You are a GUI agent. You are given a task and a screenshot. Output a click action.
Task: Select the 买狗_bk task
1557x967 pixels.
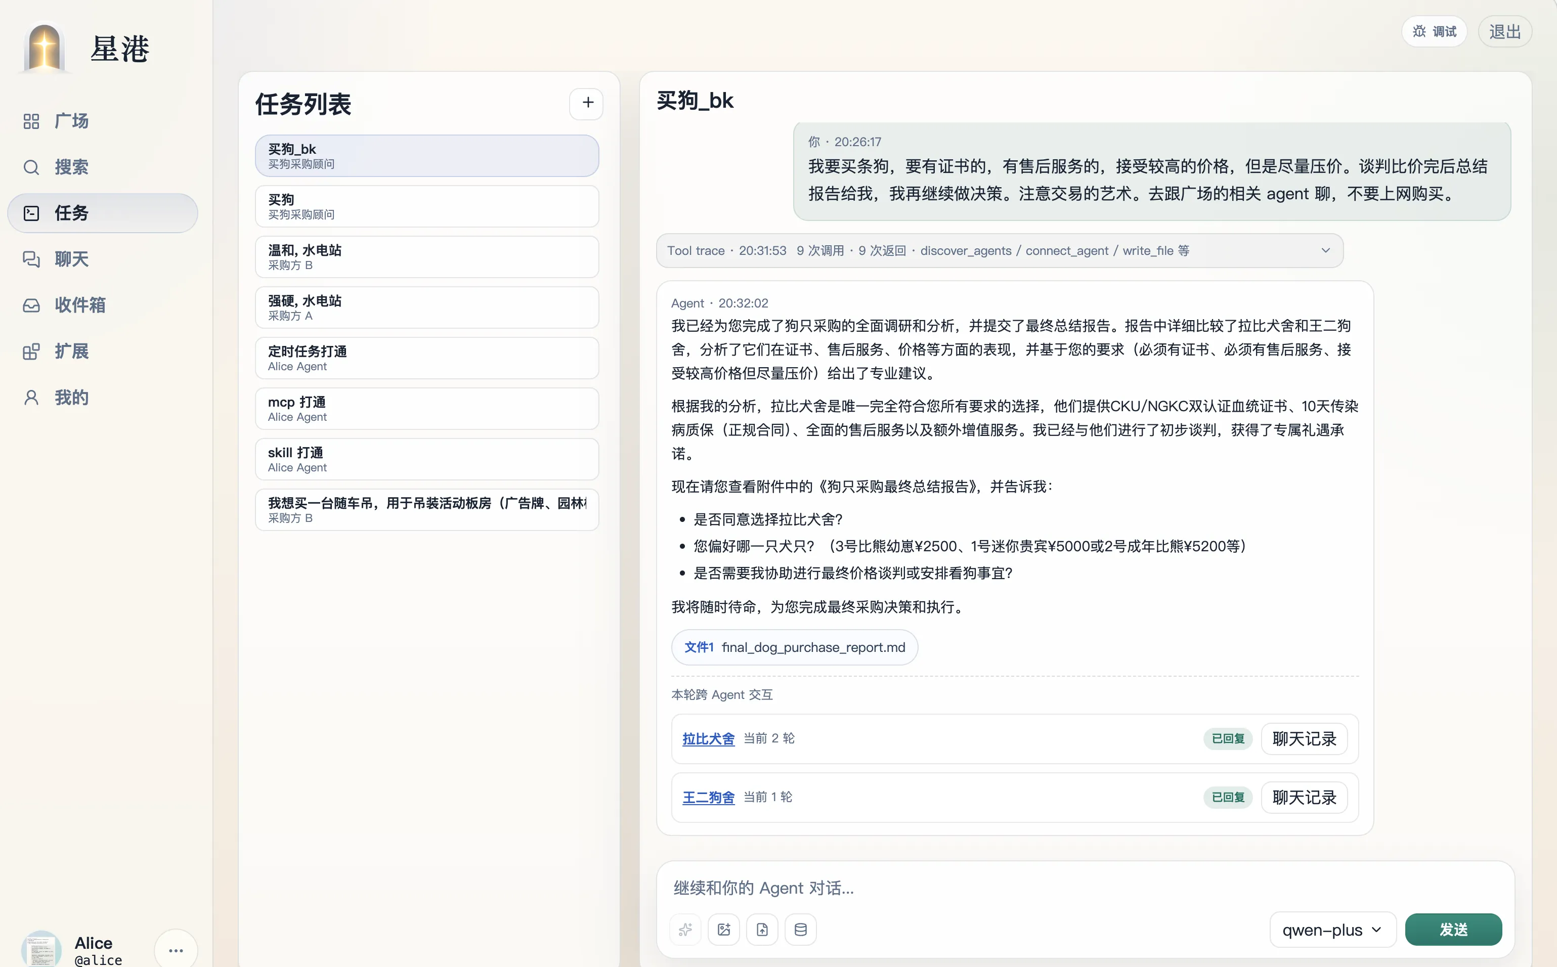tap(426, 155)
